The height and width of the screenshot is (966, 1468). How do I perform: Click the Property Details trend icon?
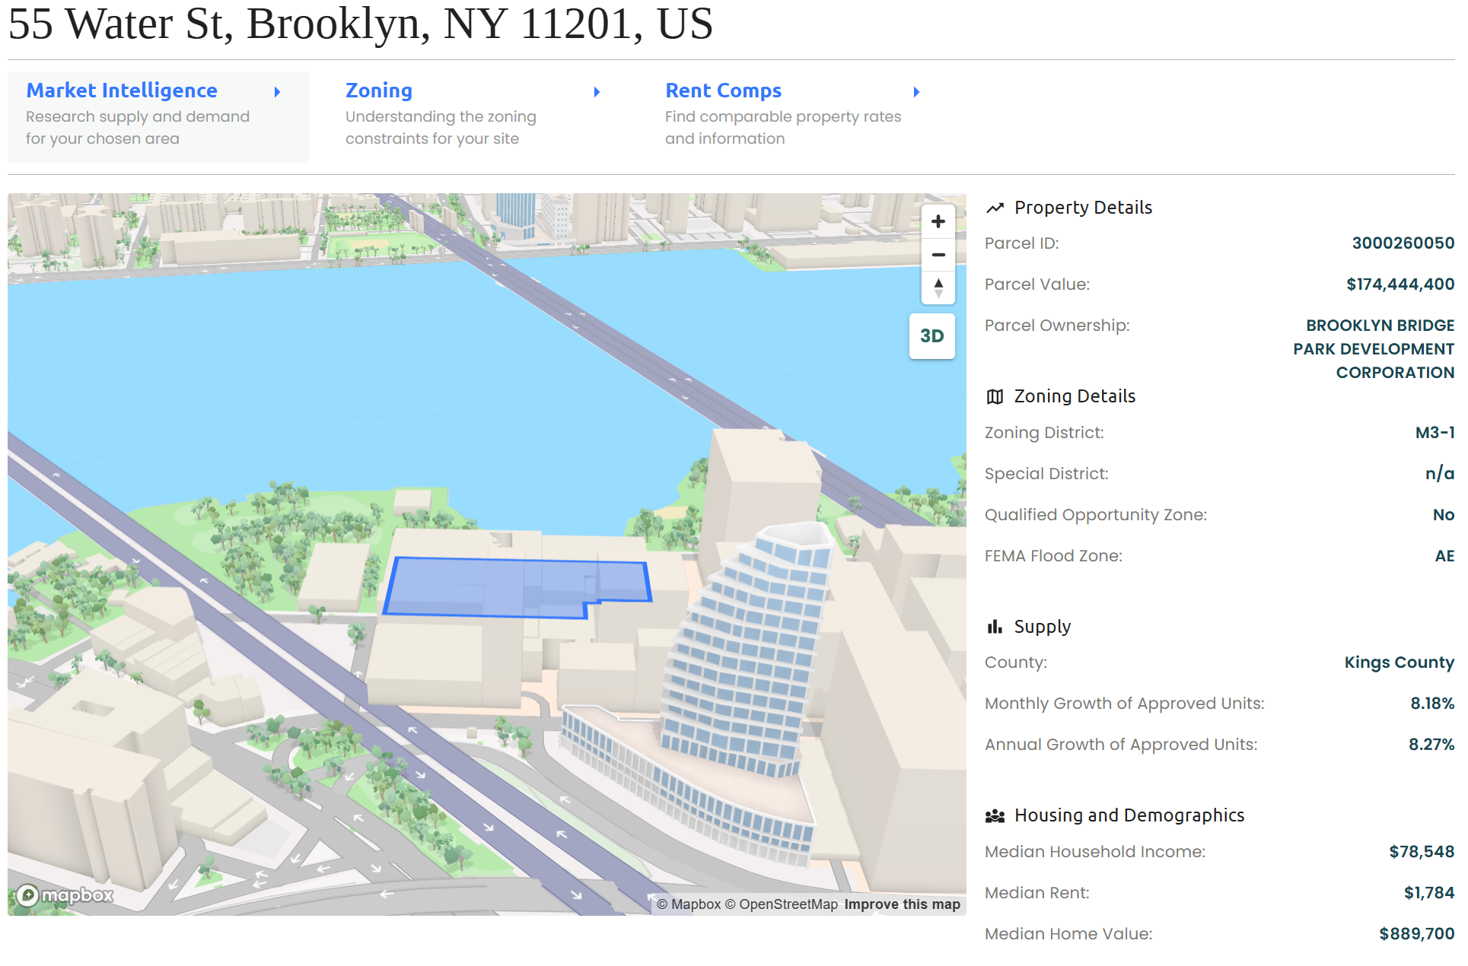(995, 208)
